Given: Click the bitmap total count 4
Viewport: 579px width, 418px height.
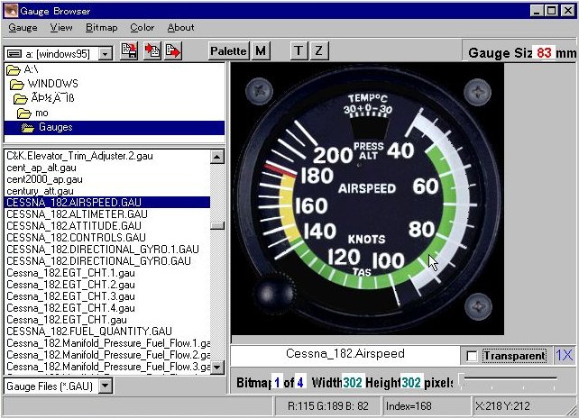Looking at the screenshot, I should pos(300,383).
